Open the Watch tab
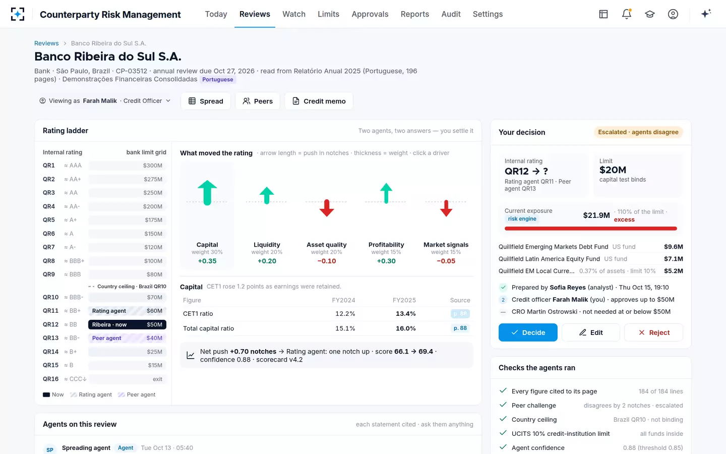726x454 pixels. pyautogui.click(x=294, y=14)
